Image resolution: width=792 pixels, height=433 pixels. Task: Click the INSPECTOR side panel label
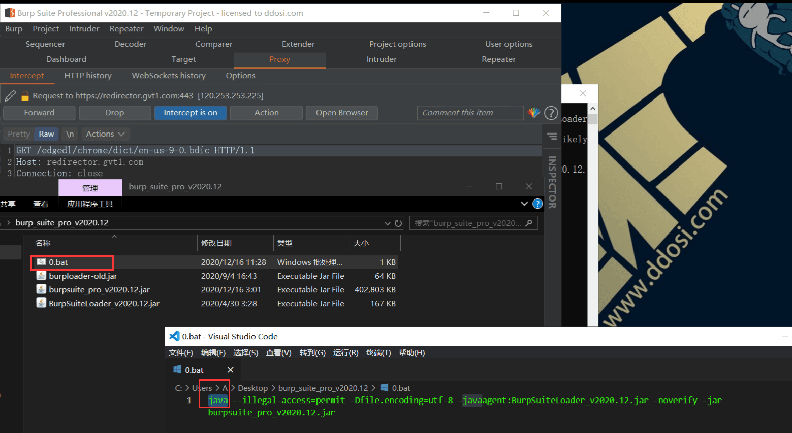pyautogui.click(x=552, y=182)
